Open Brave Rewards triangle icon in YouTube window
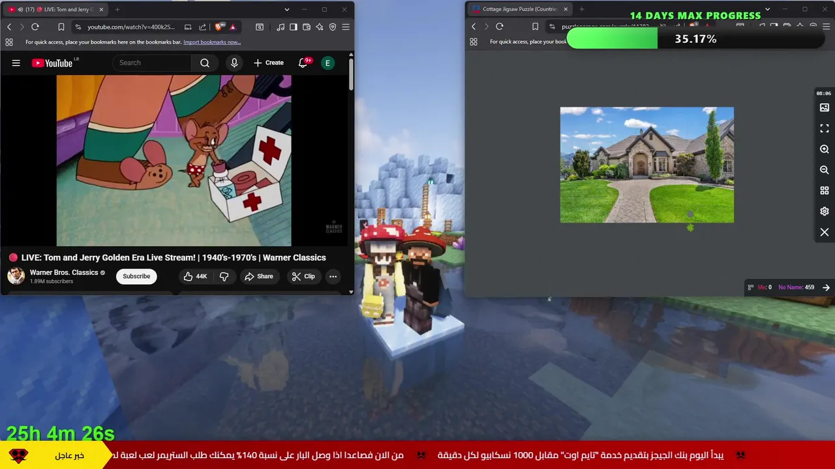 click(232, 27)
